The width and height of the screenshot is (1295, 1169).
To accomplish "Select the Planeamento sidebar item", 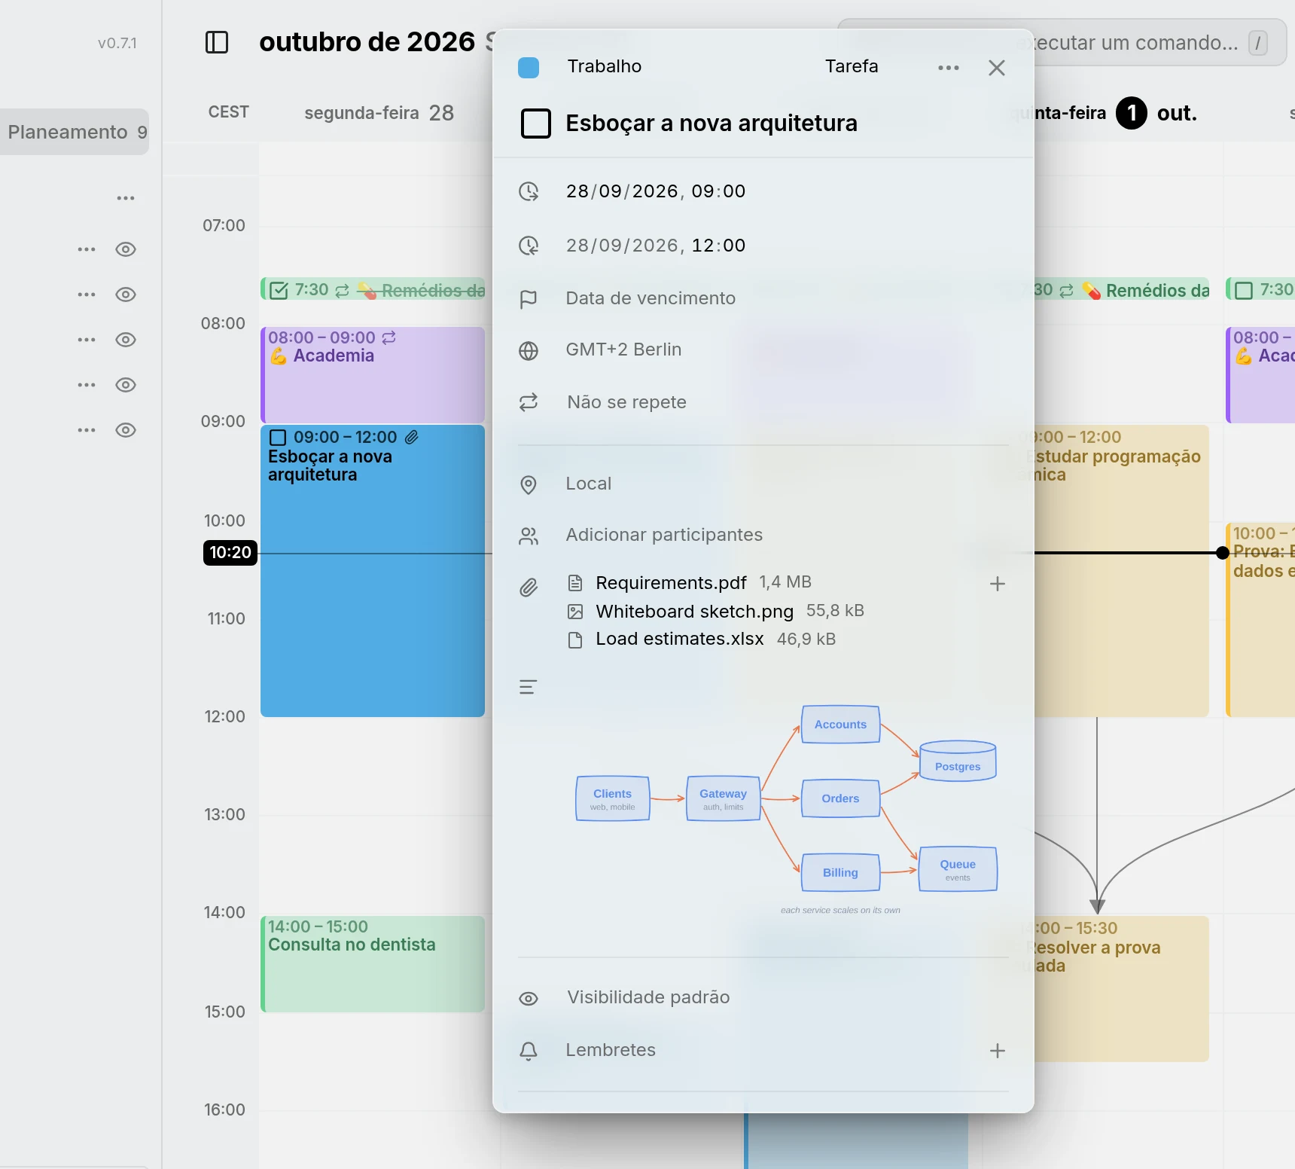I will [75, 132].
